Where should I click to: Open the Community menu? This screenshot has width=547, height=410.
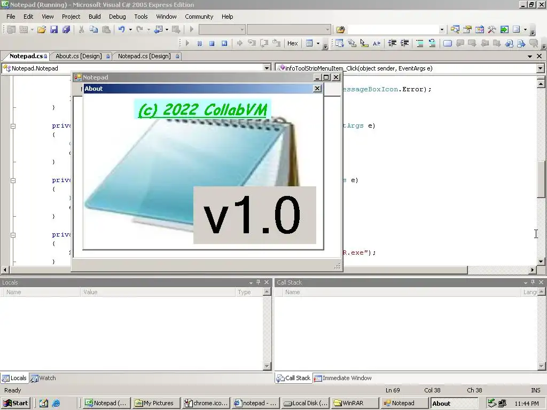(x=199, y=17)
